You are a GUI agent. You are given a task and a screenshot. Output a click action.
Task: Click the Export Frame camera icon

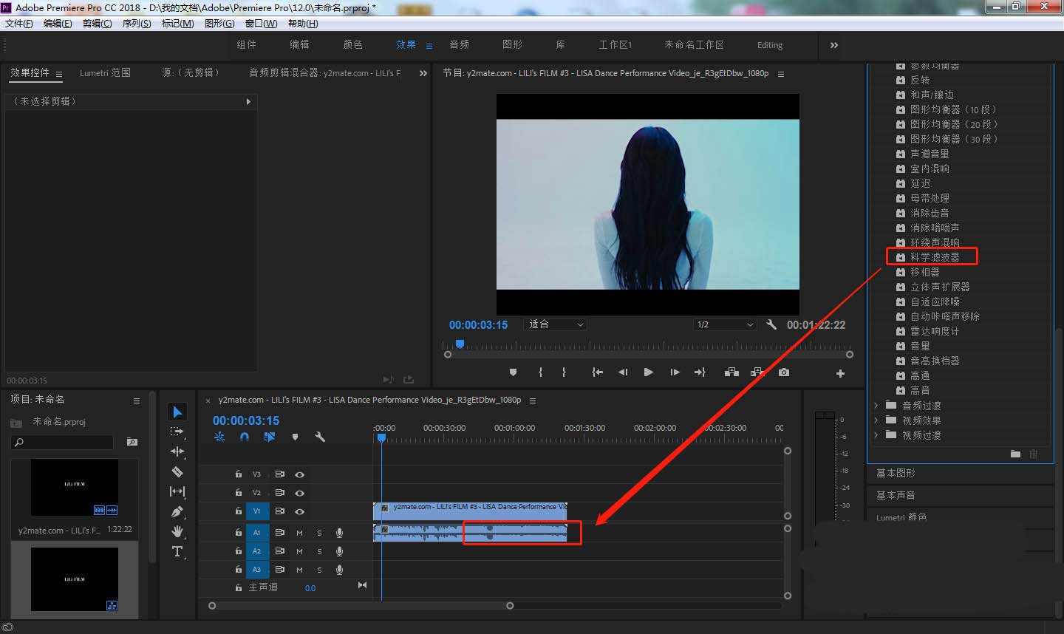point(783,372)
